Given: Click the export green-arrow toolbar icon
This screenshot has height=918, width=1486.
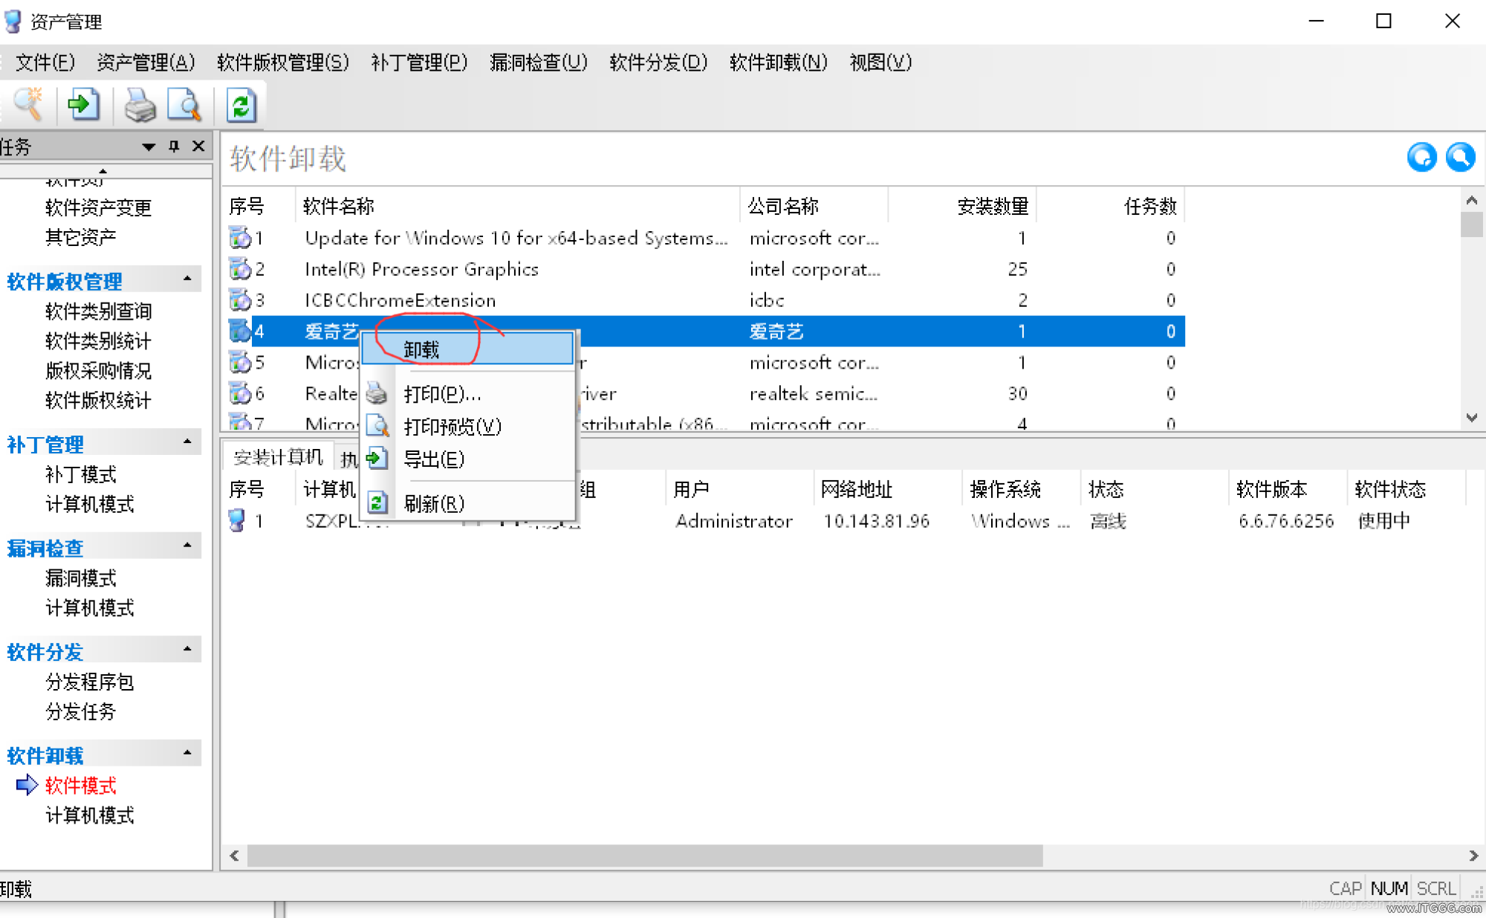Looking at the screenshot, I should pos(83,105).
